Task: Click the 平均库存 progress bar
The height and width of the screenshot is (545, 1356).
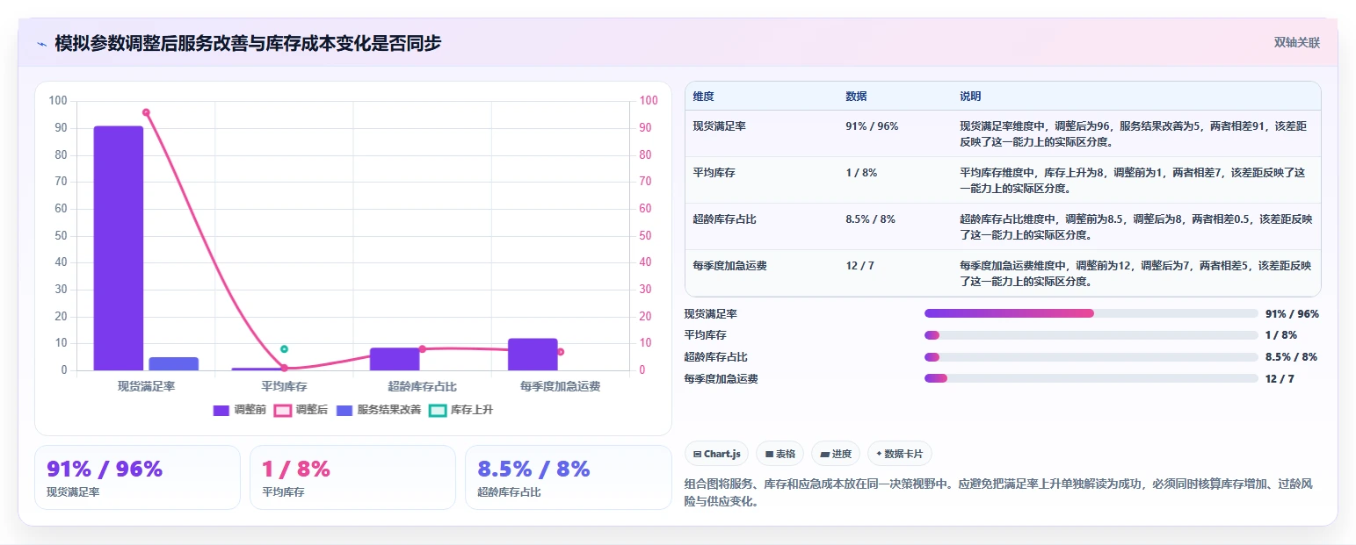Action: point(1091,335)
